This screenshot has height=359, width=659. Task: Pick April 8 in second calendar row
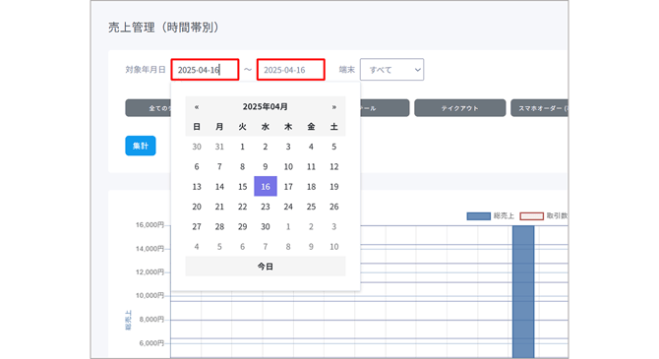243,167
